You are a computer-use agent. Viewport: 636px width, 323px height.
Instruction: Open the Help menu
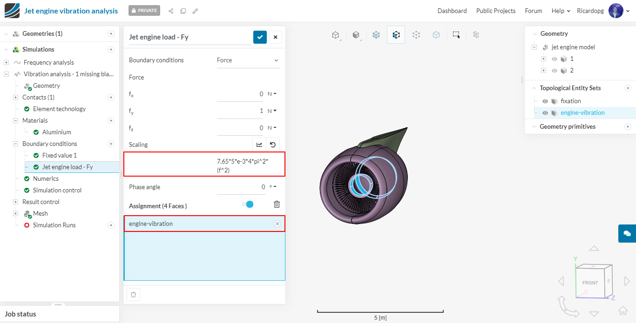coord(561,11)
